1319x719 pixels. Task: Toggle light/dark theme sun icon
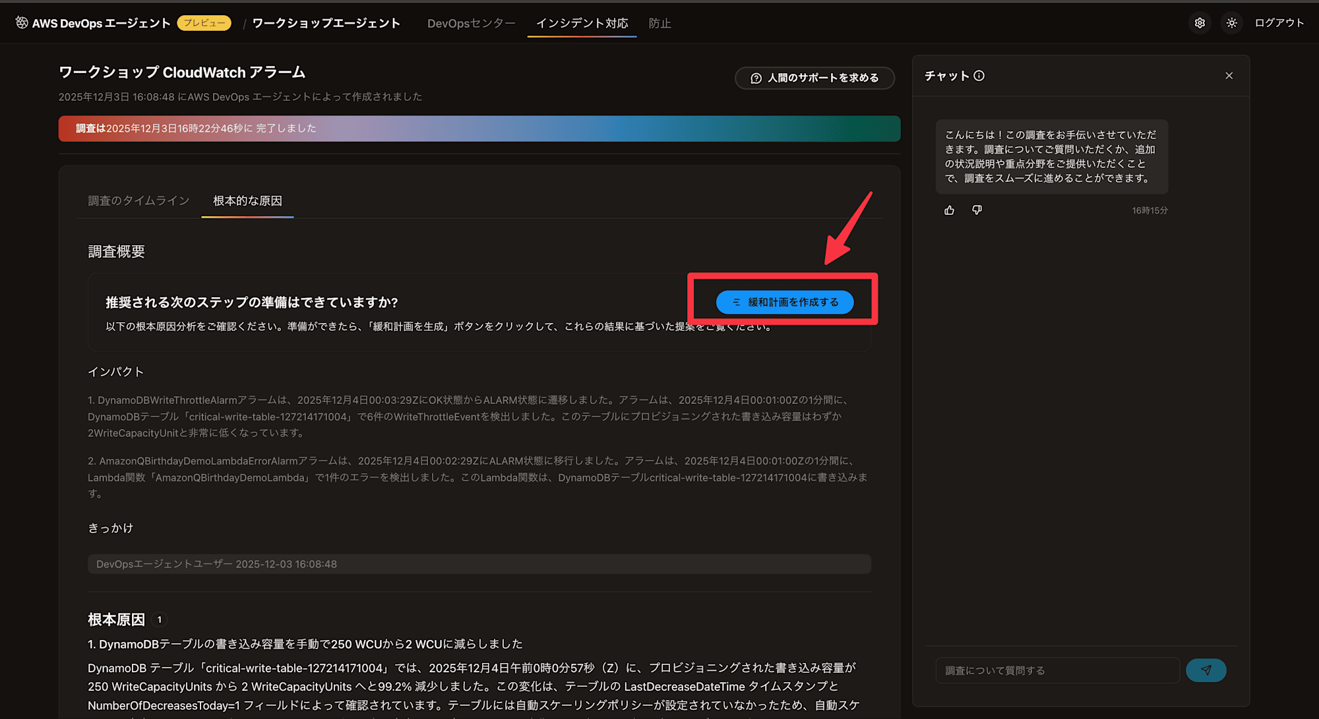coord(1231,23)
